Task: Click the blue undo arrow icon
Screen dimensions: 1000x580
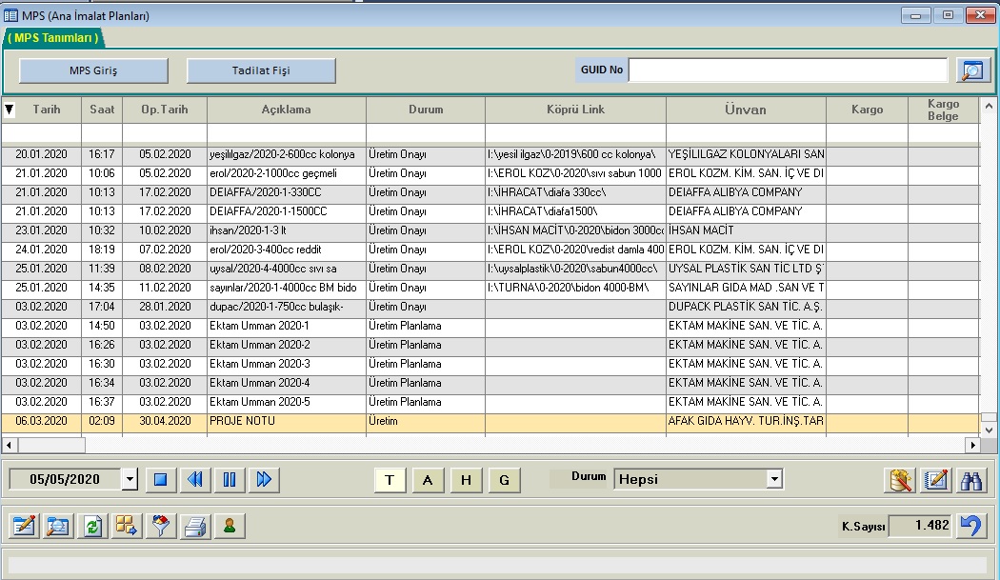Action: tap(971, 526)
